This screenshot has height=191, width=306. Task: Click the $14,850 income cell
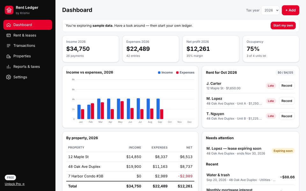[134, 157]
